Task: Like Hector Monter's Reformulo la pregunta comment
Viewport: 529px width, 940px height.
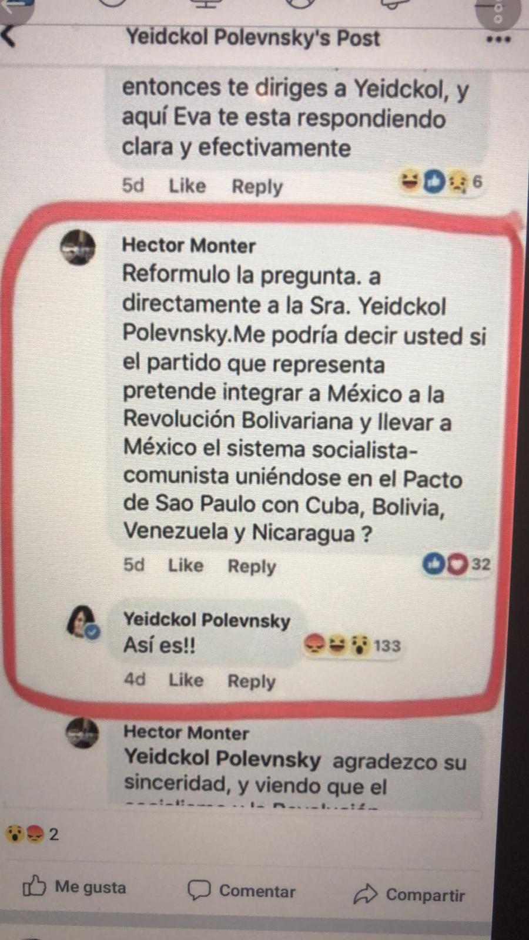Action: [186, 566]
